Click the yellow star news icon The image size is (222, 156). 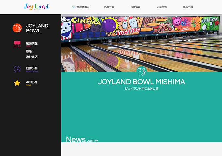tap(17, 83)
